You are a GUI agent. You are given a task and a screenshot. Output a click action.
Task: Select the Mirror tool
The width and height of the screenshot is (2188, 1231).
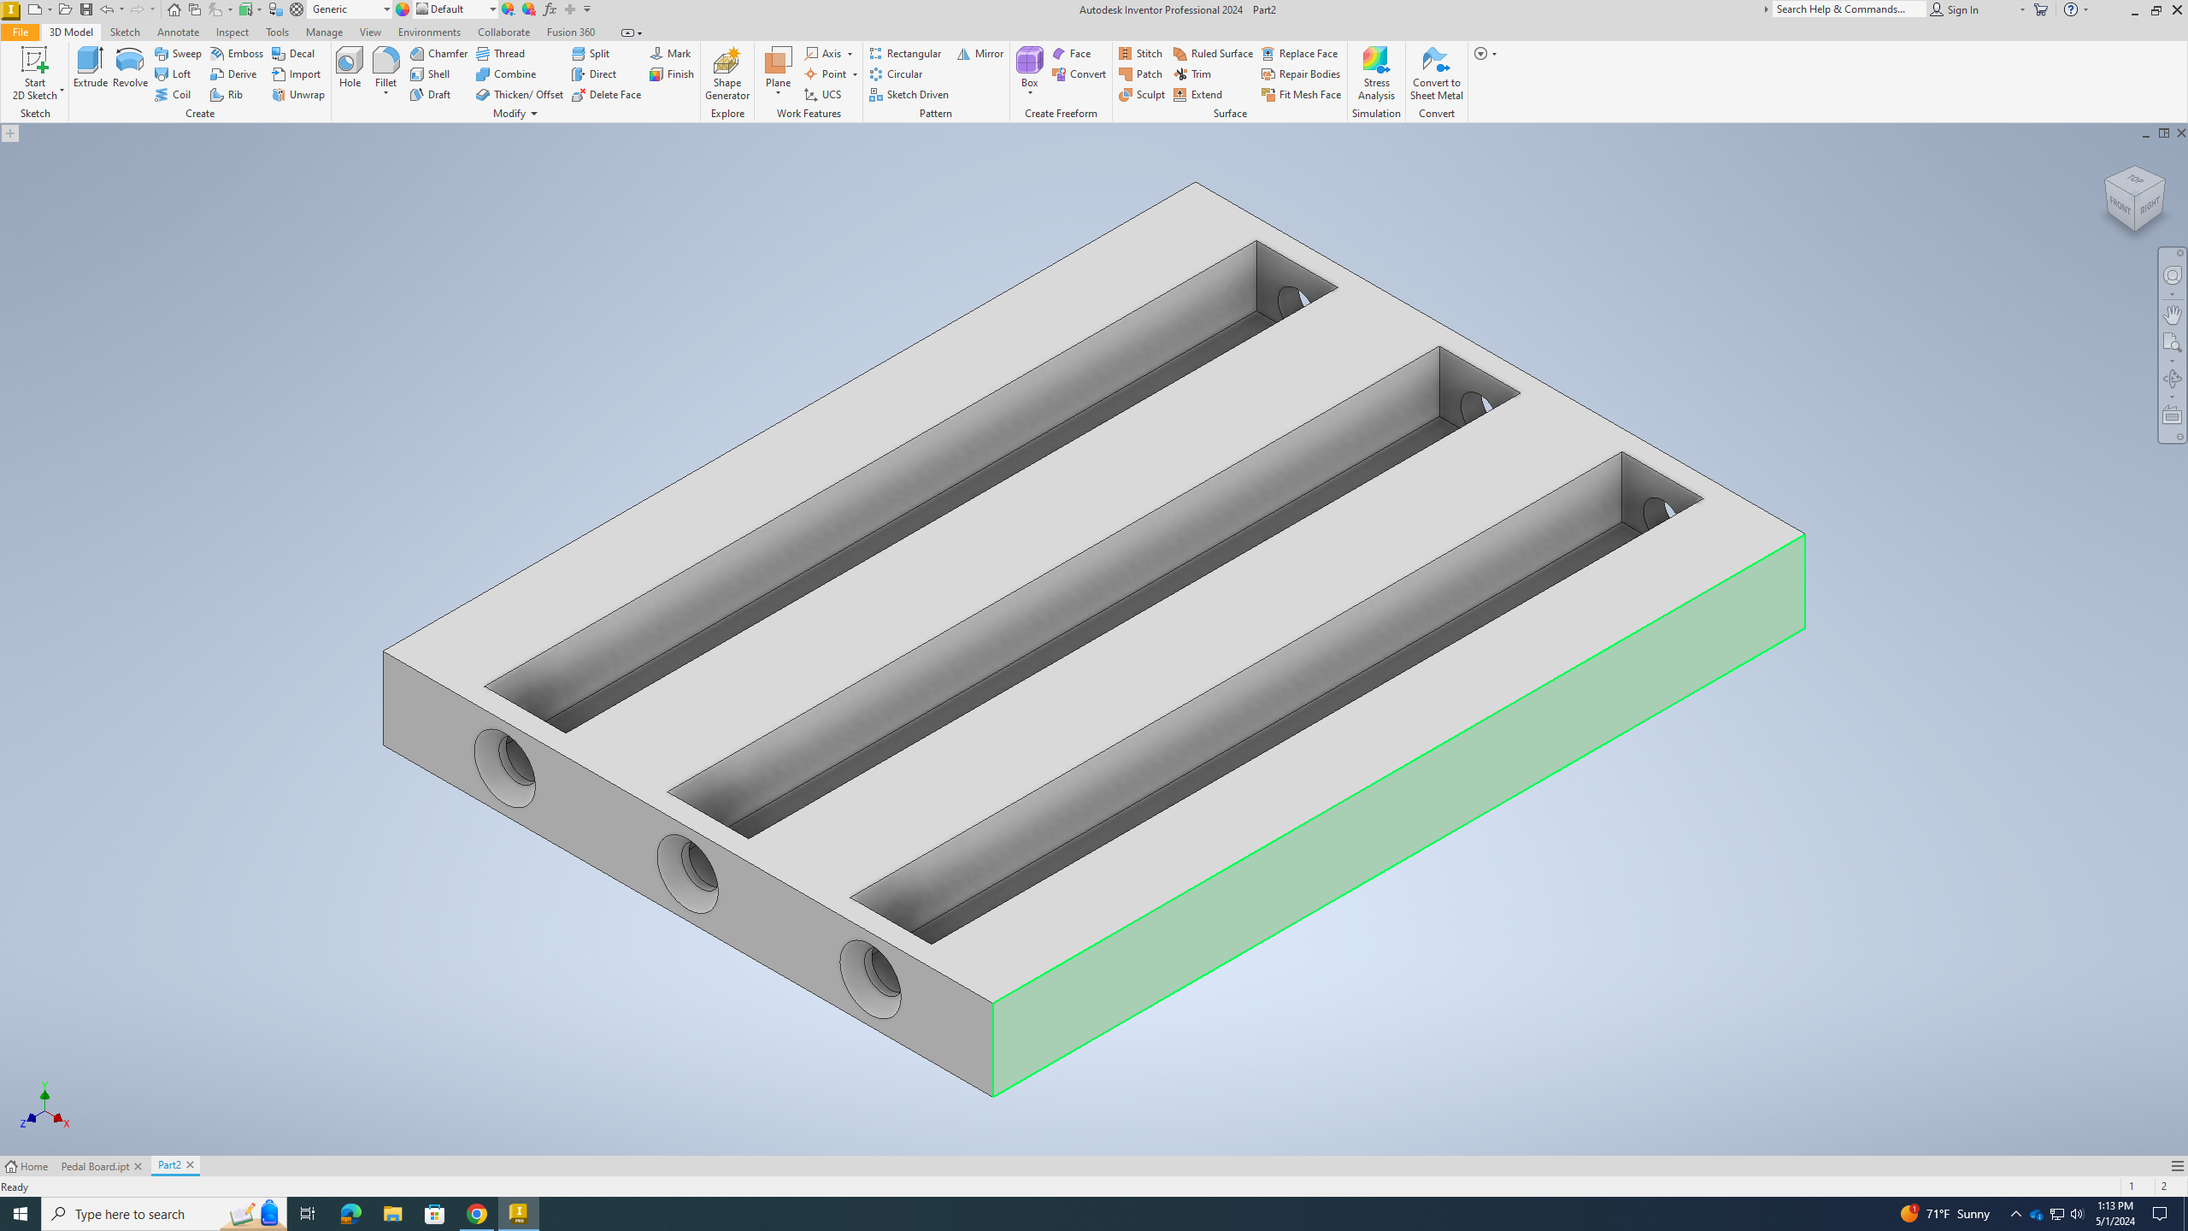980,53
